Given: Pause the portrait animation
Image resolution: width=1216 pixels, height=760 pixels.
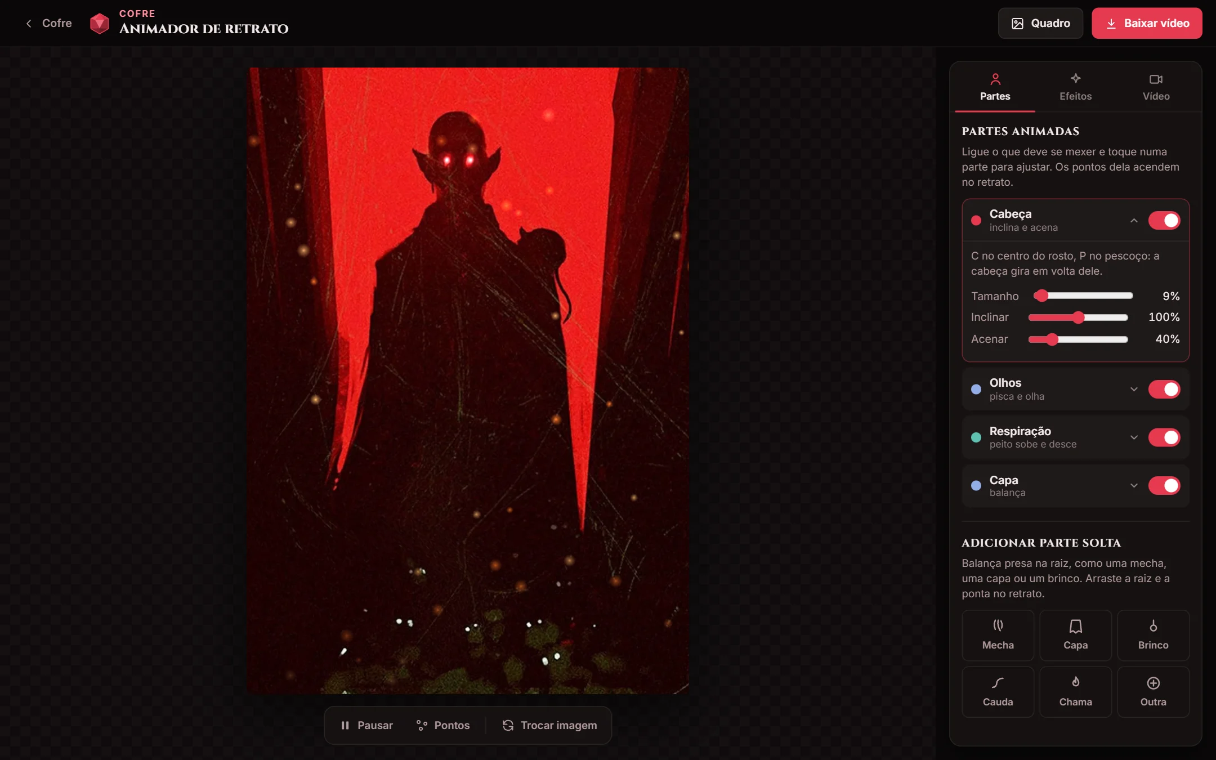Looking at the screenshot, I should (x=367, y=725).
